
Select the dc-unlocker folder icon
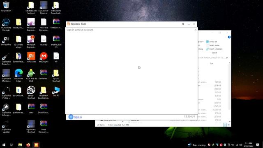[18, 92]
